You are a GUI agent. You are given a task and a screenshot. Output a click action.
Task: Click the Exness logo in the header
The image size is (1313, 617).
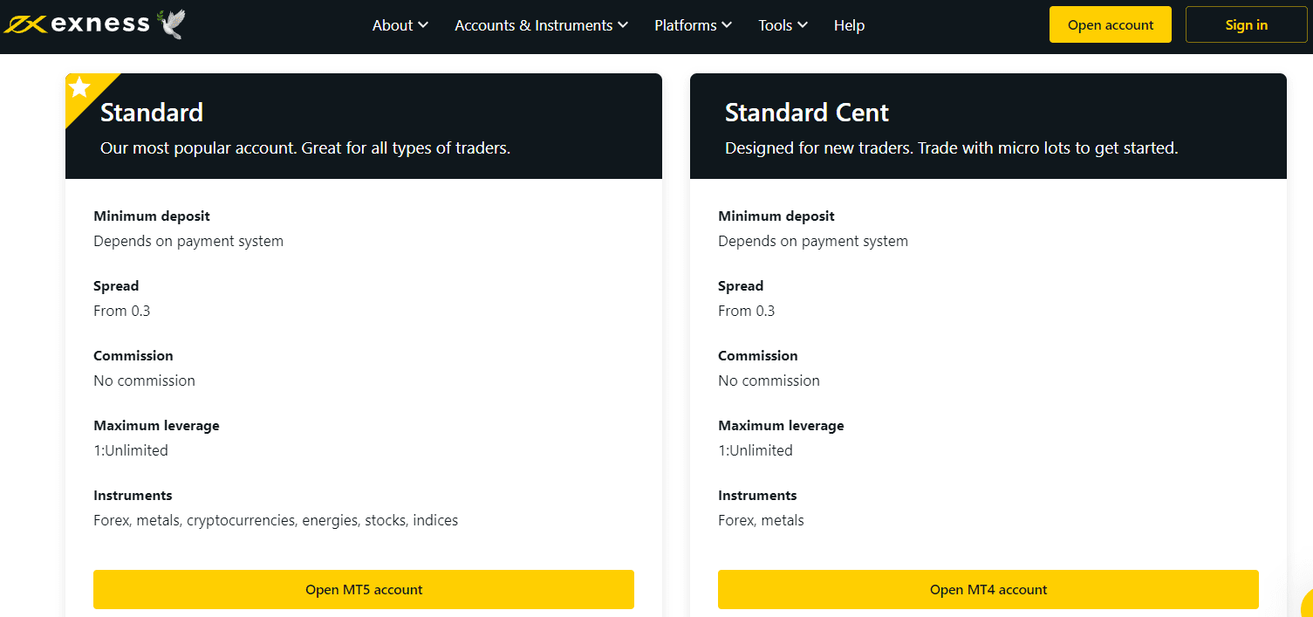[x=77, y=24]
